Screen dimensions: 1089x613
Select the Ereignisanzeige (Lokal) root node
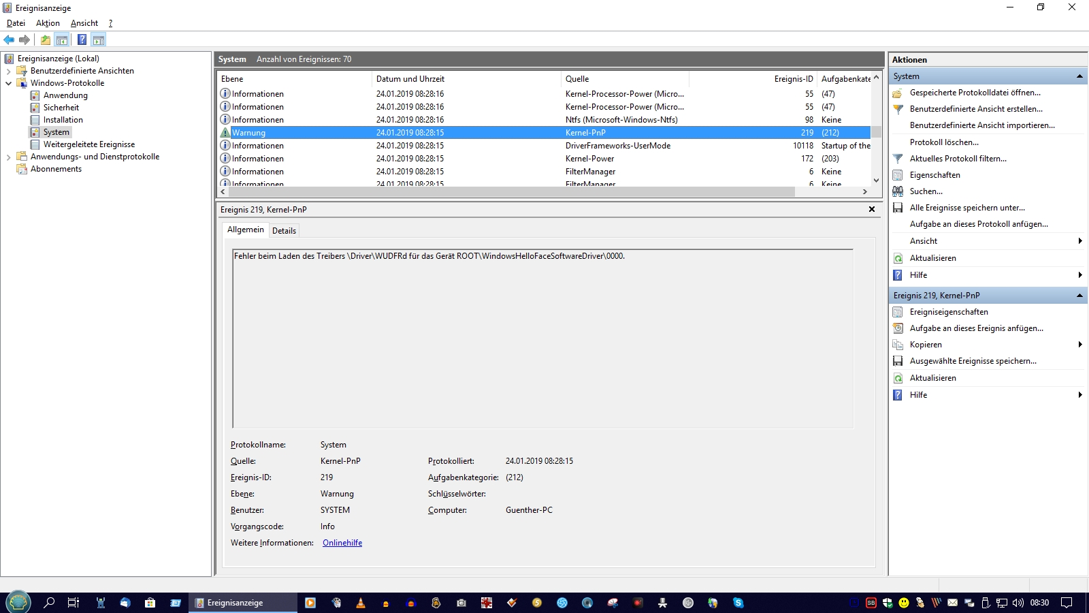click(59, 59)
